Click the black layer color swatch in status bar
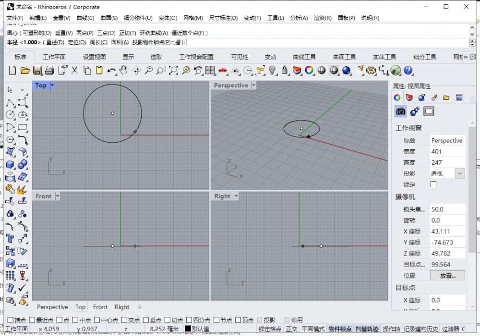This screenshot has height=336, width=480. pos(188,329)
